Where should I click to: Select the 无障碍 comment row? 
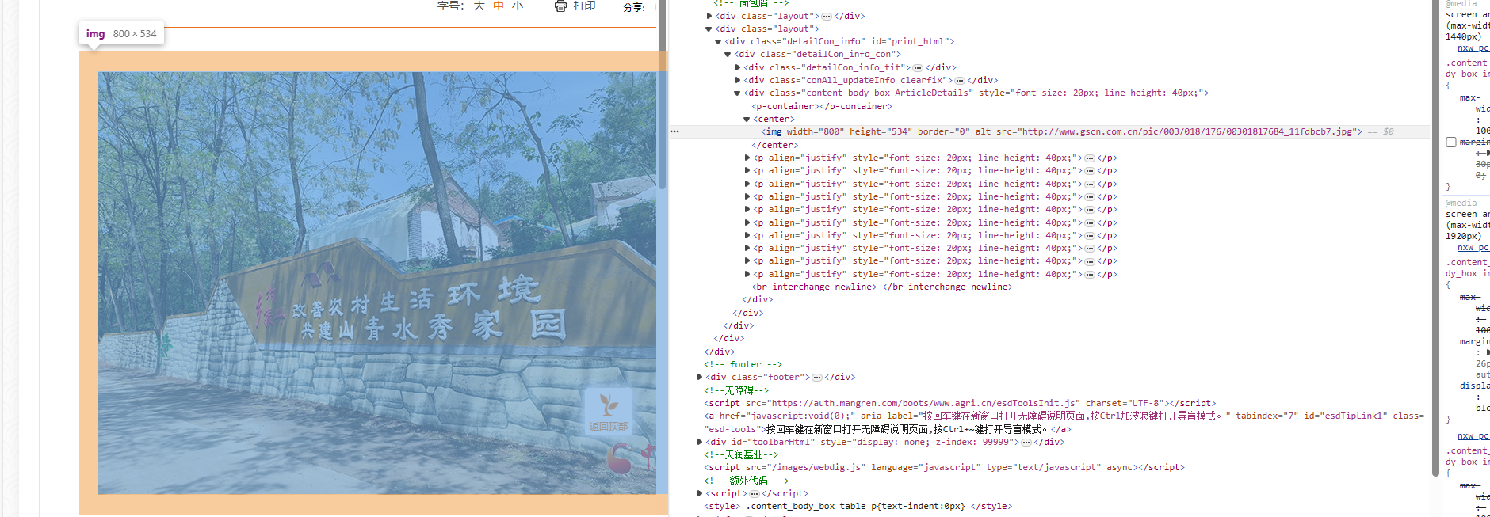736,391
